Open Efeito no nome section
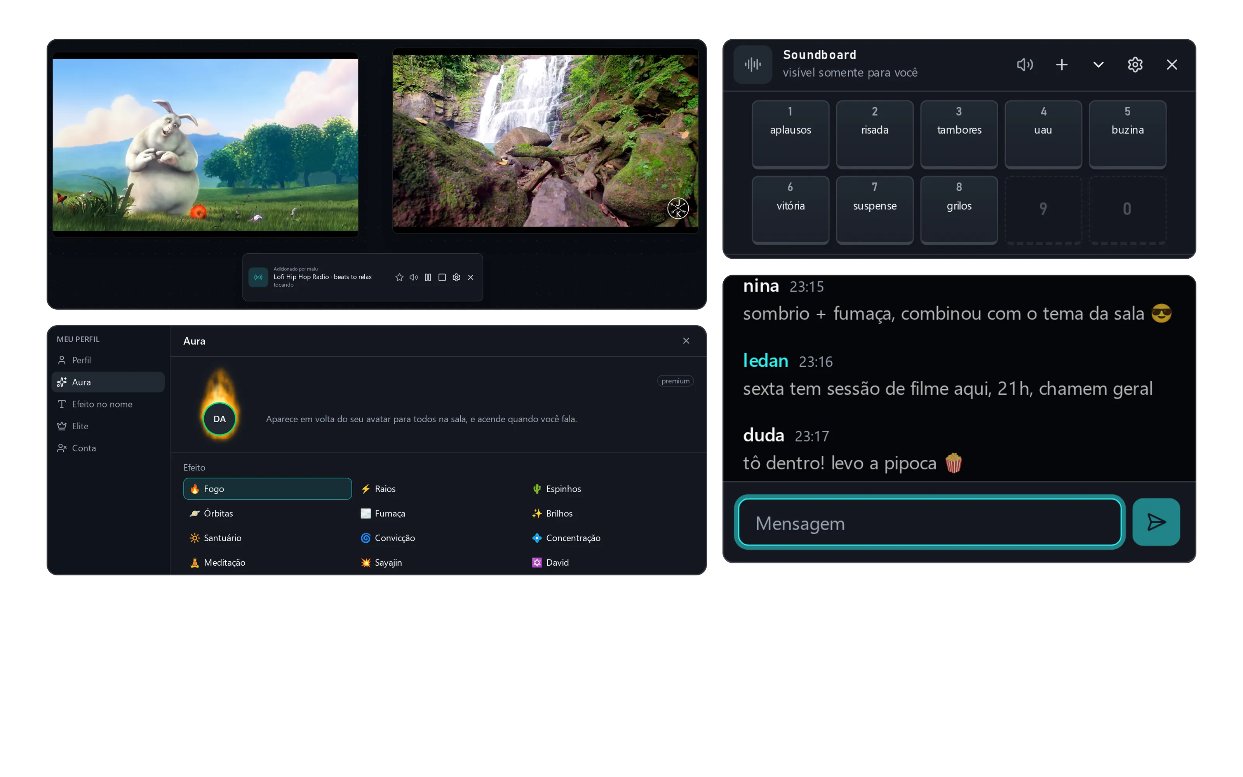The width and height of the screenshot is (1243, 777). (x=108, y=404)
